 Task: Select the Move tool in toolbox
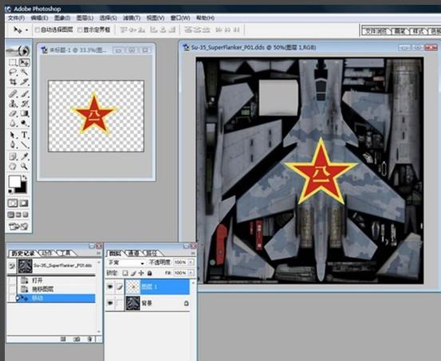pyautogui.click(x=25, y=62)
